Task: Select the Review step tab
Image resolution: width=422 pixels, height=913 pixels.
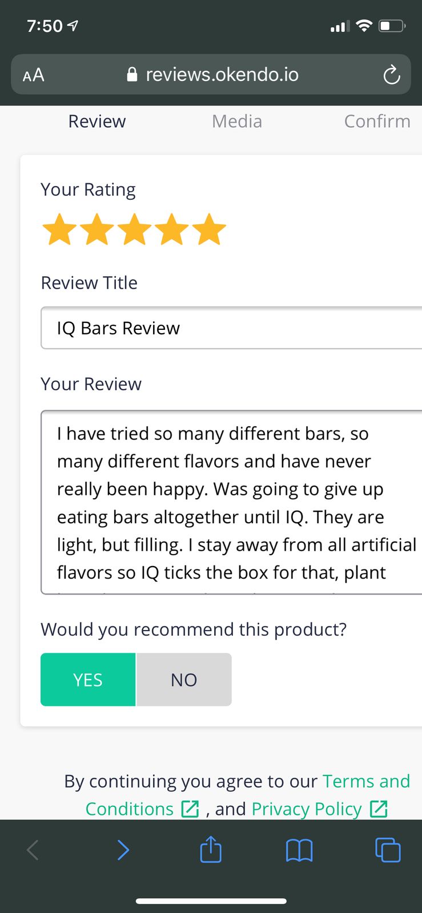Action: (97, 121)
